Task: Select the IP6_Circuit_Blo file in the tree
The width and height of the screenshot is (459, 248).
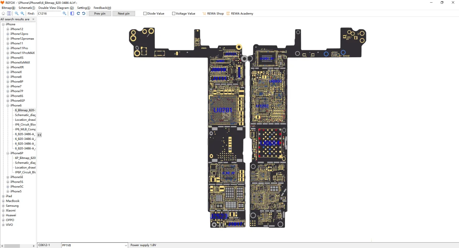Action: (25, 125)
